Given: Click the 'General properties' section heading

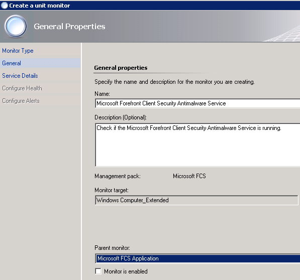Looking at the screenshot, I should [x=121, y=68].
